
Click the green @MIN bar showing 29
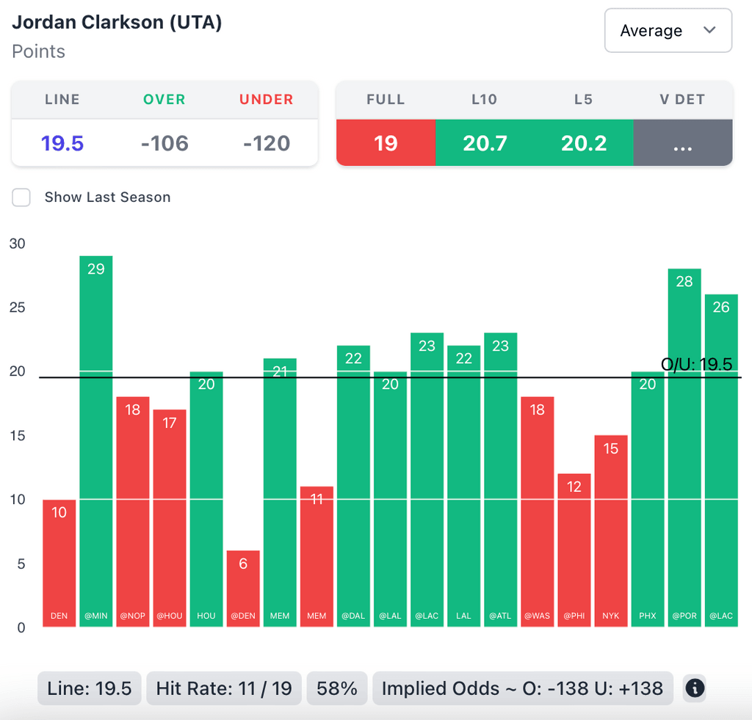(x=96, y=442)
